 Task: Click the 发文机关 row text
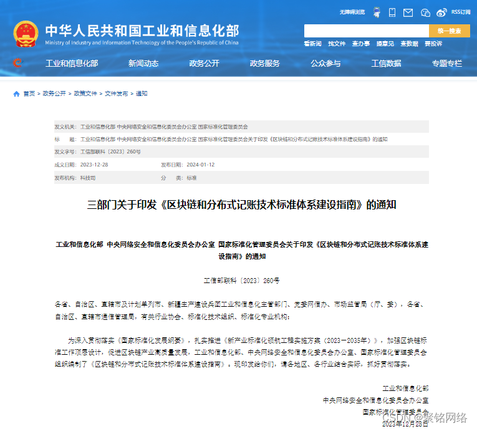click(164, 127)
